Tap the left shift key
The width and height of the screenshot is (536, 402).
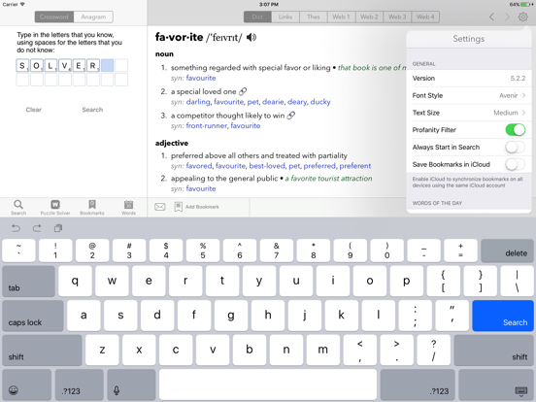(x=42, y=350)
